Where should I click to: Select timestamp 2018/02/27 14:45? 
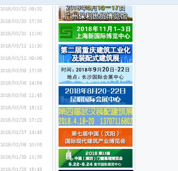(21, 132)
